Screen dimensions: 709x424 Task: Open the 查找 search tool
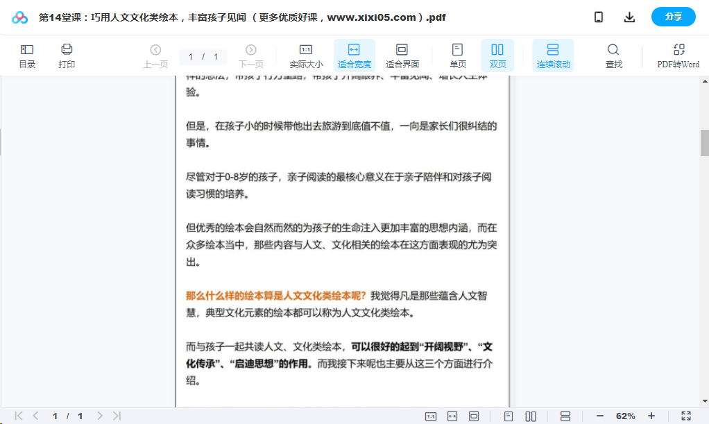point(613,56)
